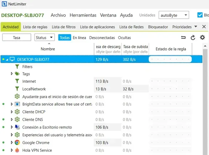Open the Ayuda menu
This screenshot has height=155, width=209.
[126, 15]
